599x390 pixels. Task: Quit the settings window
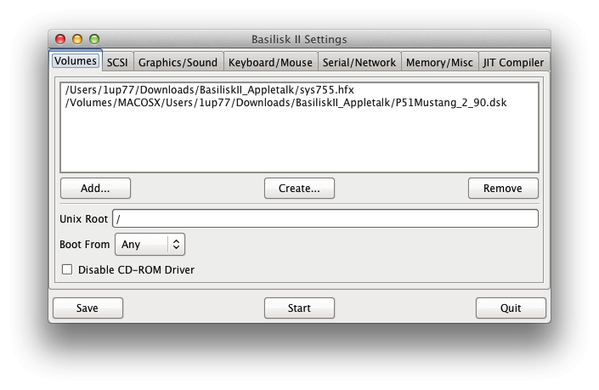(x=511, y=308)
